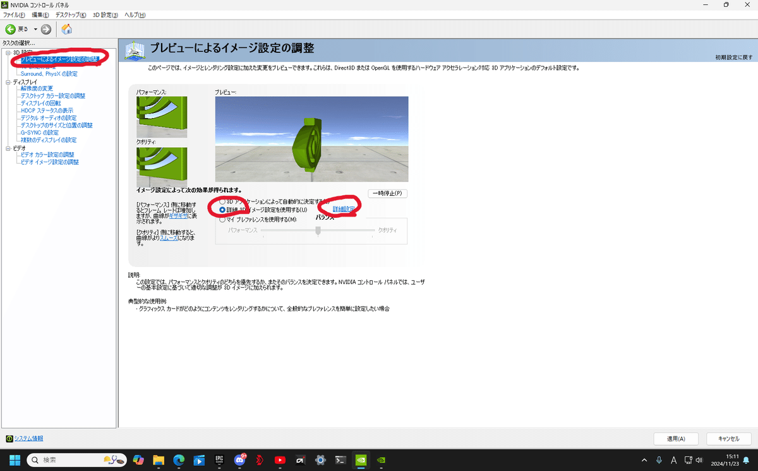Click the active NVIDIA Control Panel taskbar icon

pyautogui.click(x=361, y=460)
